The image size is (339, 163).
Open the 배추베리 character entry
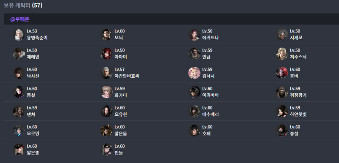click(x=204, y=111)
